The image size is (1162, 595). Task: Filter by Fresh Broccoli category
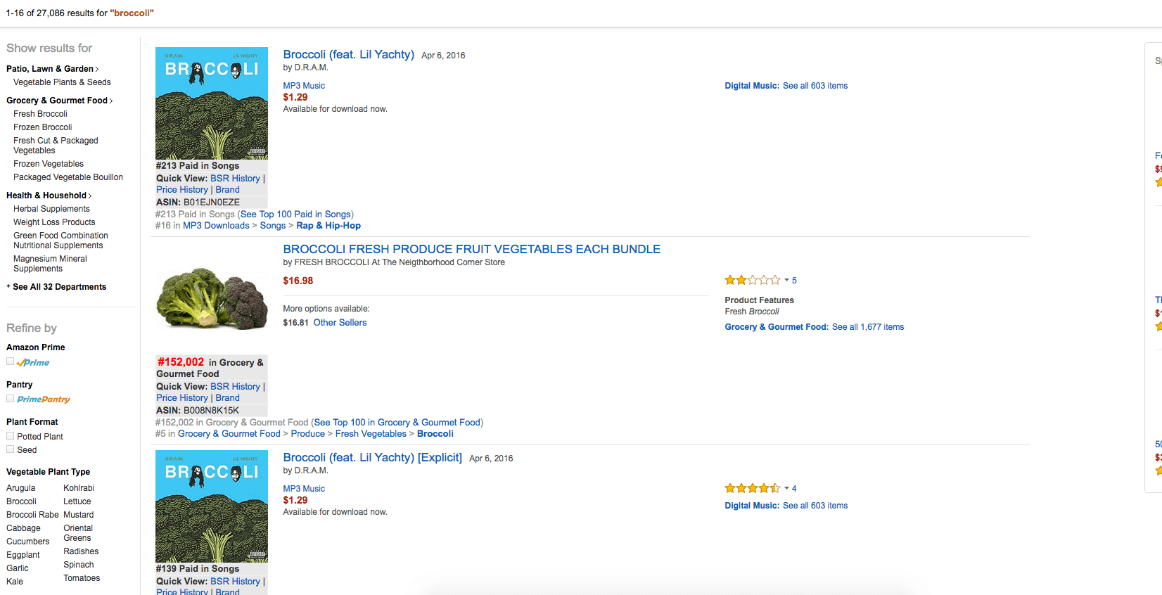click(40, 114)
